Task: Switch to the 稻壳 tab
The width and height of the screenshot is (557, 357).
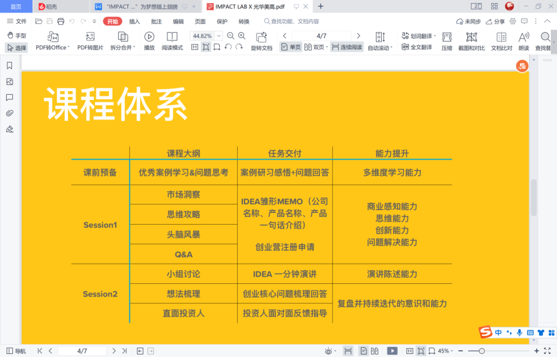Action: (x=52, y=6)
